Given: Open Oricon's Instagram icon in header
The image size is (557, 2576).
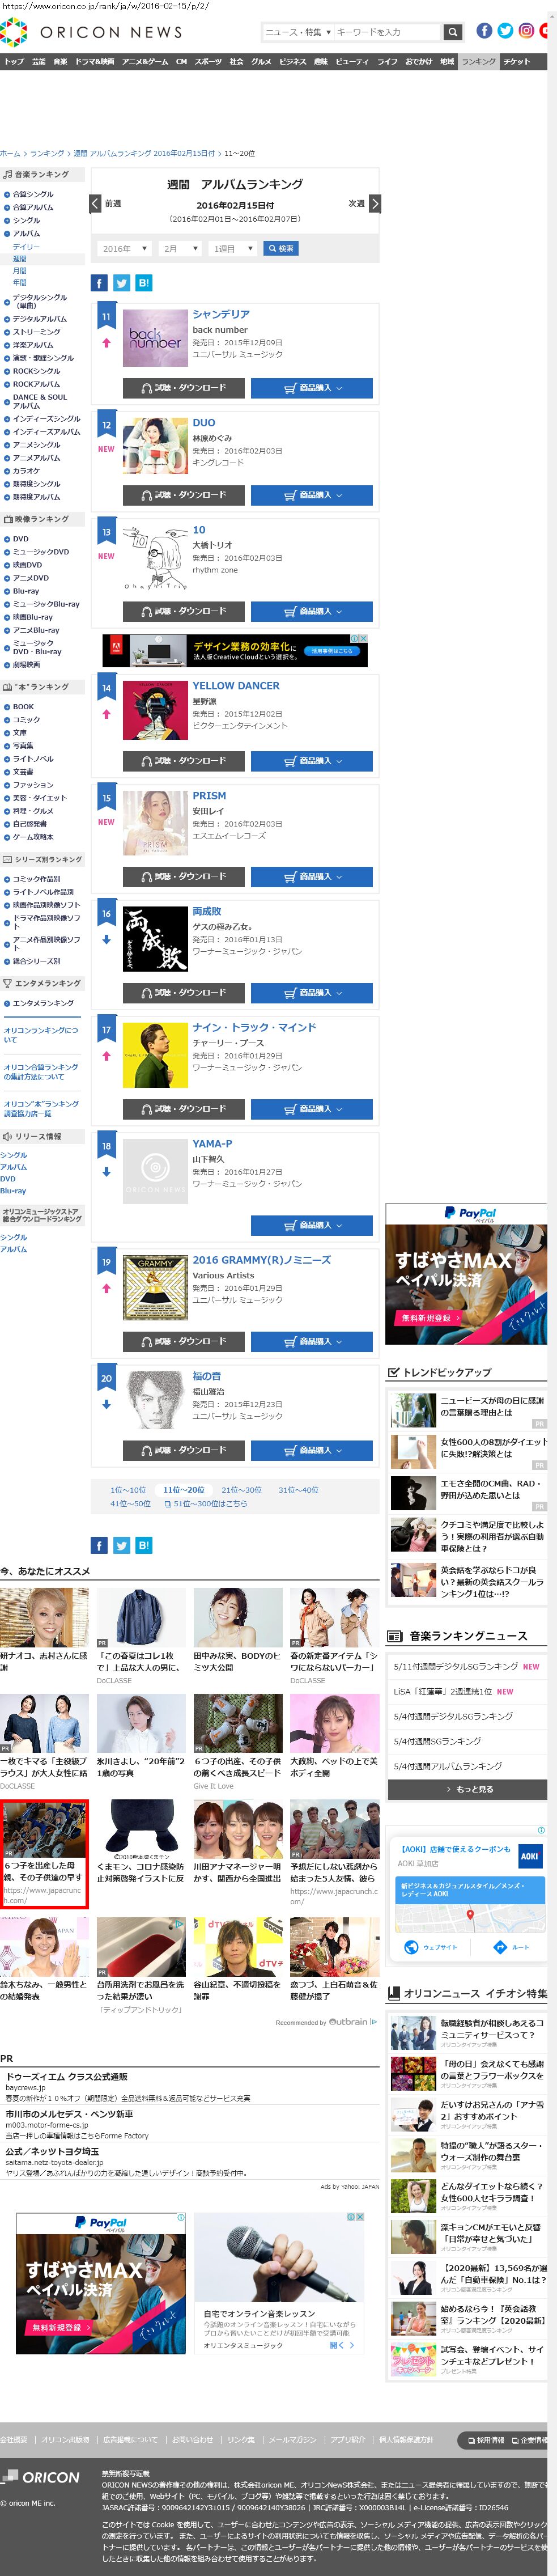Looking at the screenshot, I should [526, 31].
